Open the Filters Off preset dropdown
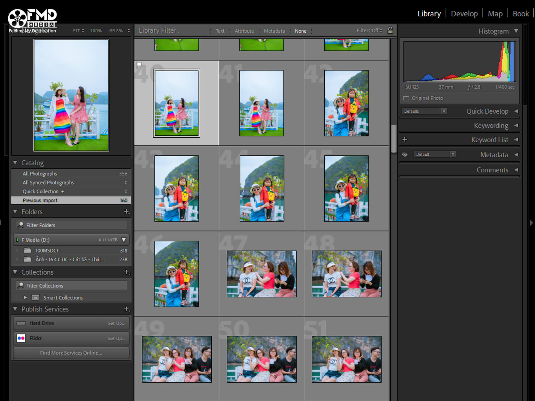535x401 pixels. [x=369, y=30]
